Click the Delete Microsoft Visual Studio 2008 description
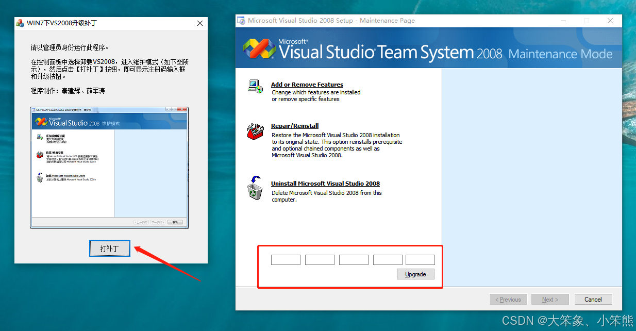The width and height of the screenshot is (636, 331). pyautogui.click(x=327, y=196)
